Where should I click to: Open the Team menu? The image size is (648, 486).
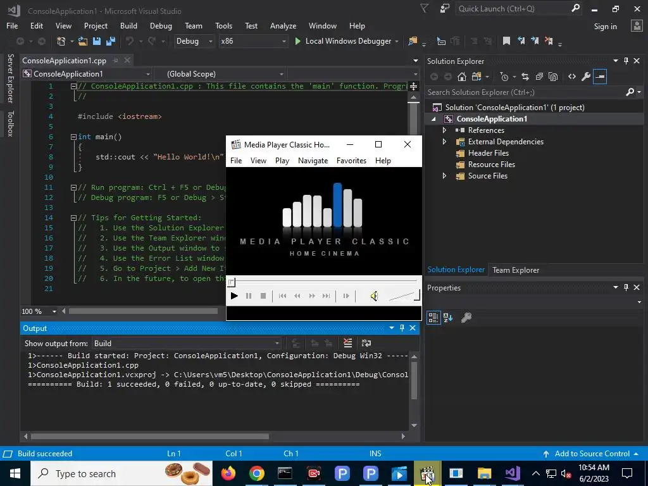[x=194, y=25]
